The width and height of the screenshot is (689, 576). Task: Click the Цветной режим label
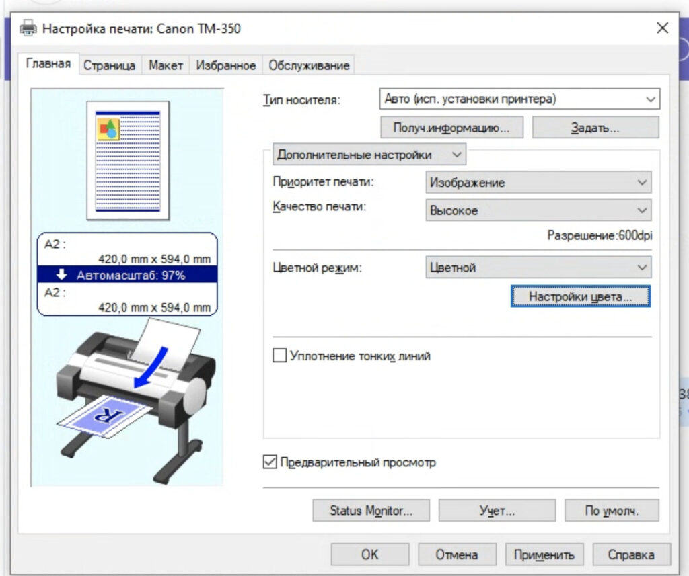318,268
